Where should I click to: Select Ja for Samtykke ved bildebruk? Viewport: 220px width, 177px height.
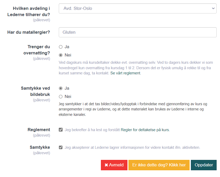click(61, 88)
